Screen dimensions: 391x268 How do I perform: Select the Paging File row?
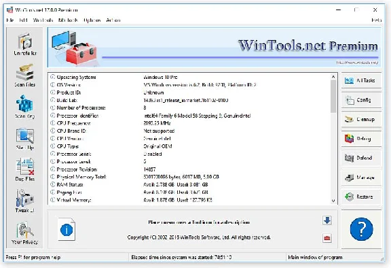pyautogui.click(x=190, y=192)
